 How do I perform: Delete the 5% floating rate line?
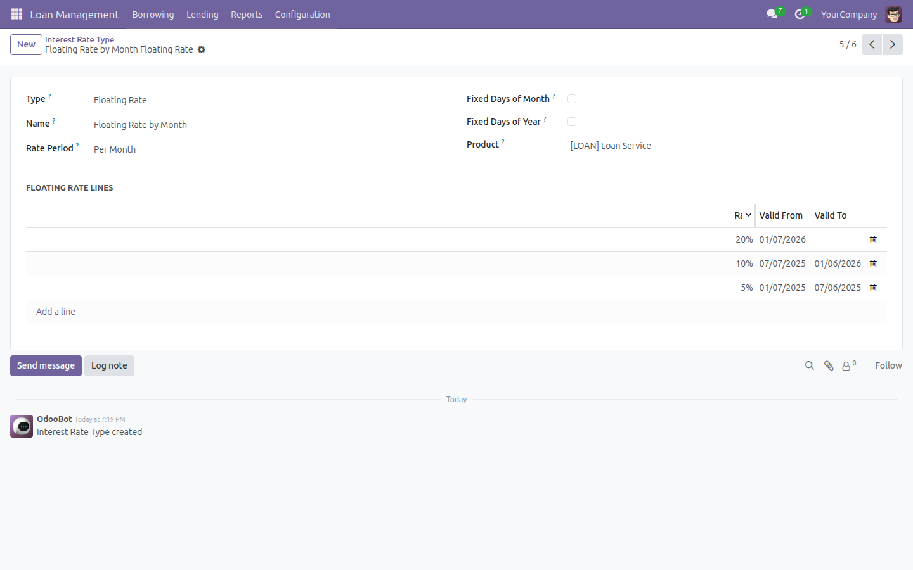873,288
